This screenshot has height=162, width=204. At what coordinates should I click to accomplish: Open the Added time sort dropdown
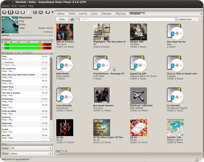[x=189, y=20]
